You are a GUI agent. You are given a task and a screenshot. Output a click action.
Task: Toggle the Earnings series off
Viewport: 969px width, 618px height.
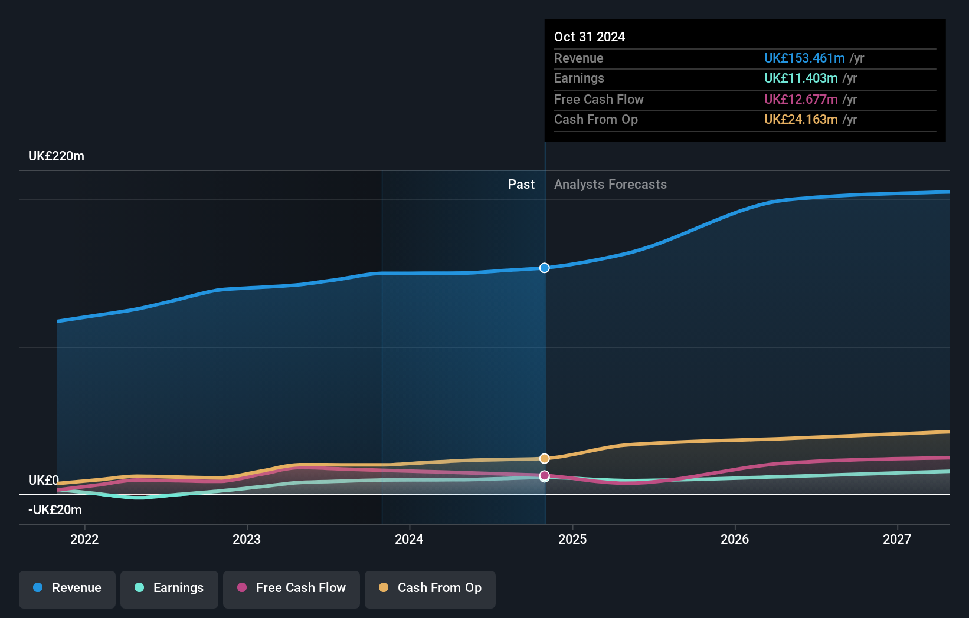point(169,589)
